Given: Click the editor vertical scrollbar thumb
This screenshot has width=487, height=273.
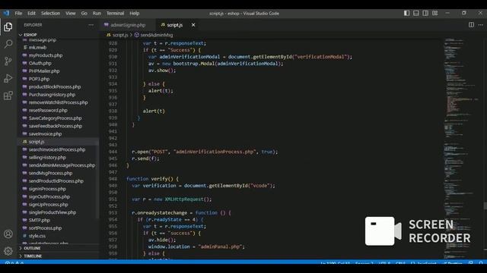Looking at the screenshot, I should pyautogui.click(x=485, y=206).
